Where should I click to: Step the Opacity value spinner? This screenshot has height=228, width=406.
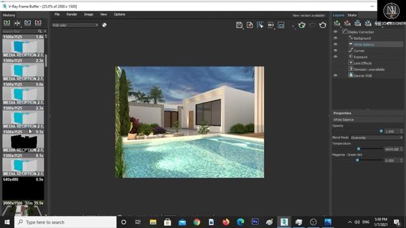pos(402,131)
